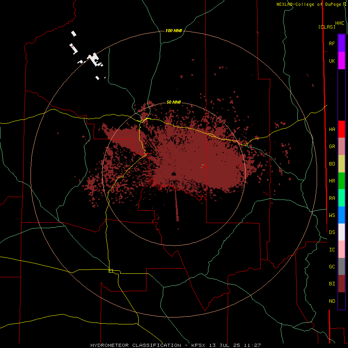The width and height of the screenshot is (348, 348).
Task: Click the GC legend label
Action: click(332, 267)
